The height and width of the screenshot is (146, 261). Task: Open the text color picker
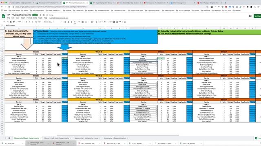click(75, 22)
